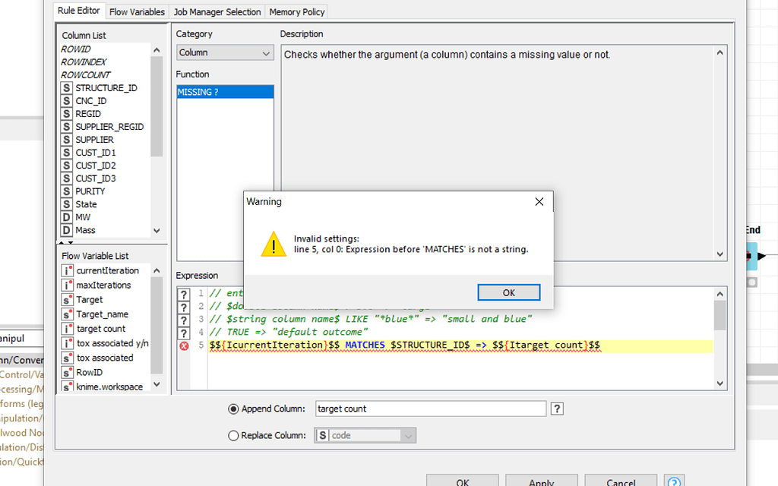778x486 pixels.
Task: Click the blue help icon at bottom right
Action: [x=674, y=481]
